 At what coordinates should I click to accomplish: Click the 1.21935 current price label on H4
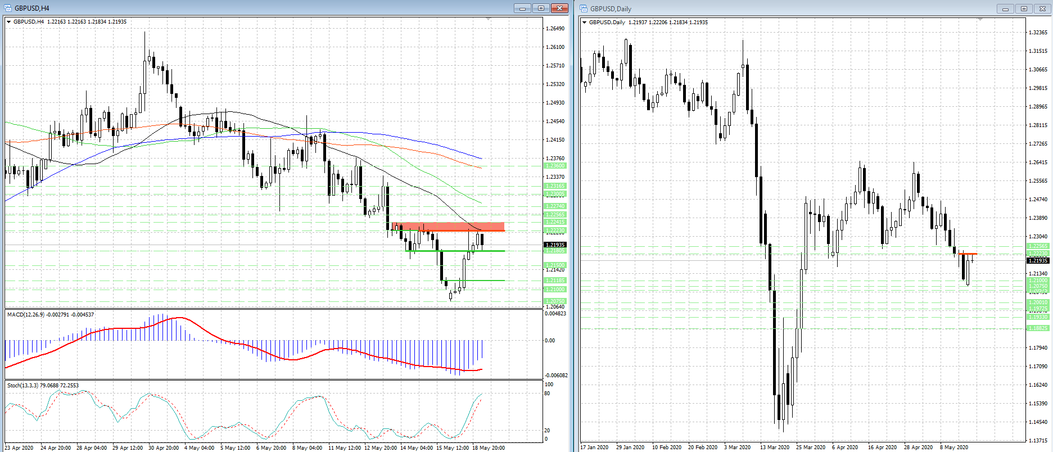pyautogui.click(x=555, y=245)
